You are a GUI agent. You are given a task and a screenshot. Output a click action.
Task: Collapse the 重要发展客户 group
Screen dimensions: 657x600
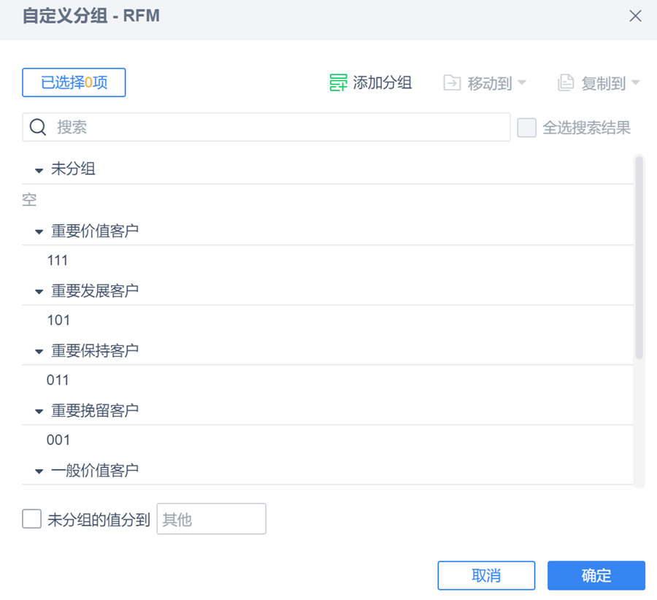click(x=39, y=291)
